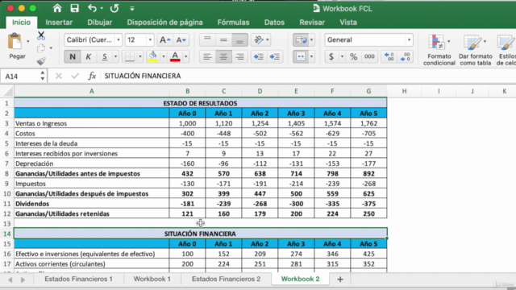Go to previous sheet tab arrow
The width and height of the screenshot is (516, 290).
tap(10, 280)
